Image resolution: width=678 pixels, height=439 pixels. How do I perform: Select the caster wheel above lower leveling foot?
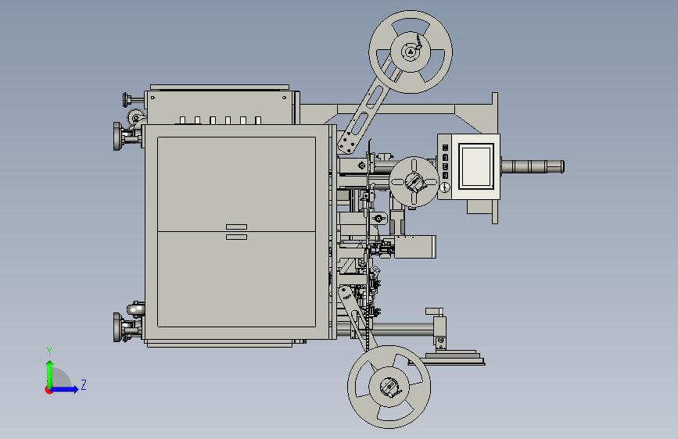pyautogui.click(x=136, y=309)
